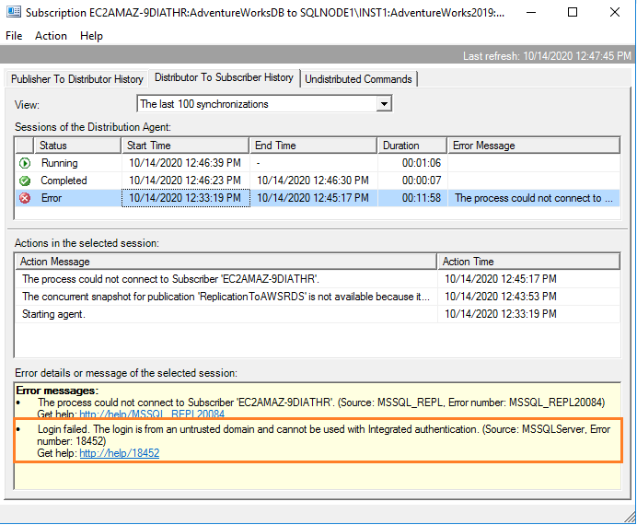637x525 pixels.
Task: Click action time 10/14/2020 12:45:17 PM
Action: pos(501,279)
